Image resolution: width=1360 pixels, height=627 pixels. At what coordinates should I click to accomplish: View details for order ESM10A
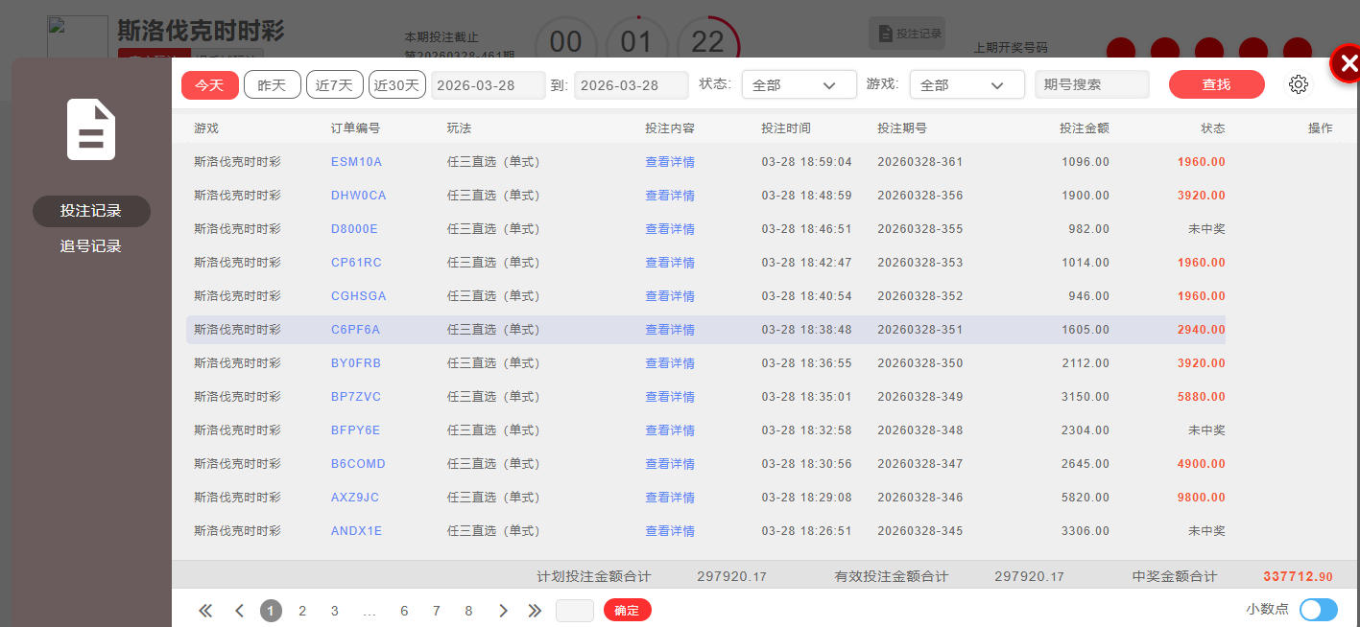tap(669, 162)
